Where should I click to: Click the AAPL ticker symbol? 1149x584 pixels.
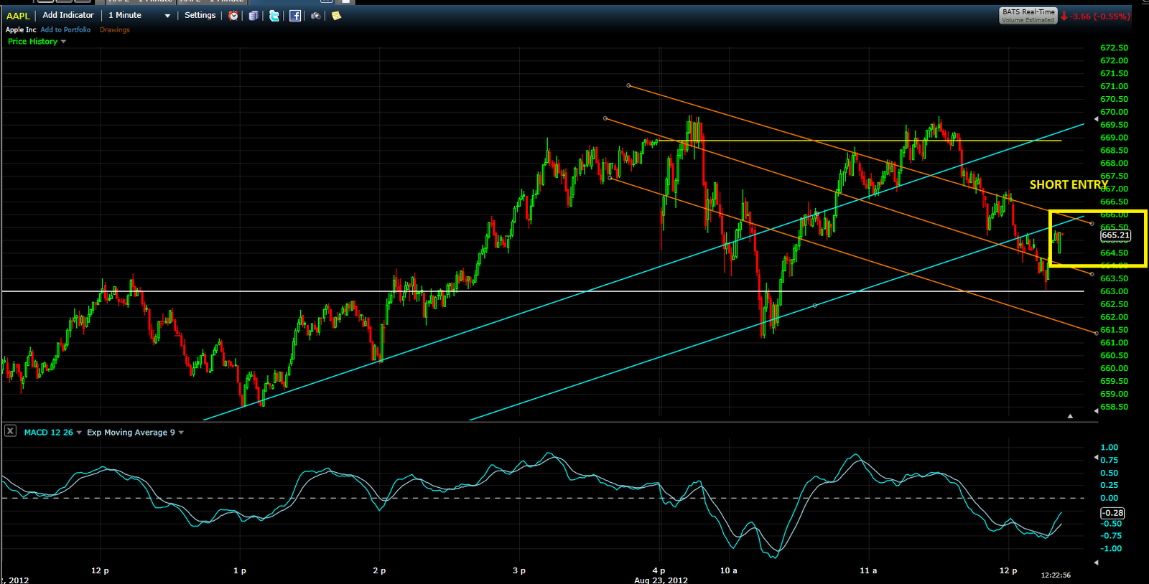[18, 16]
